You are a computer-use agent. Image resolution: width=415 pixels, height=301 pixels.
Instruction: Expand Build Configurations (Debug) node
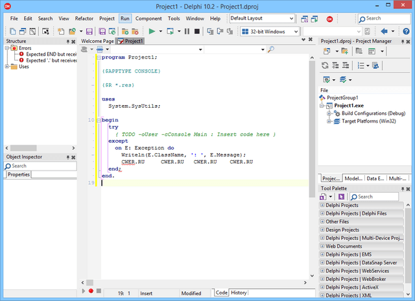pyautogui.click(x=329, y=113)
